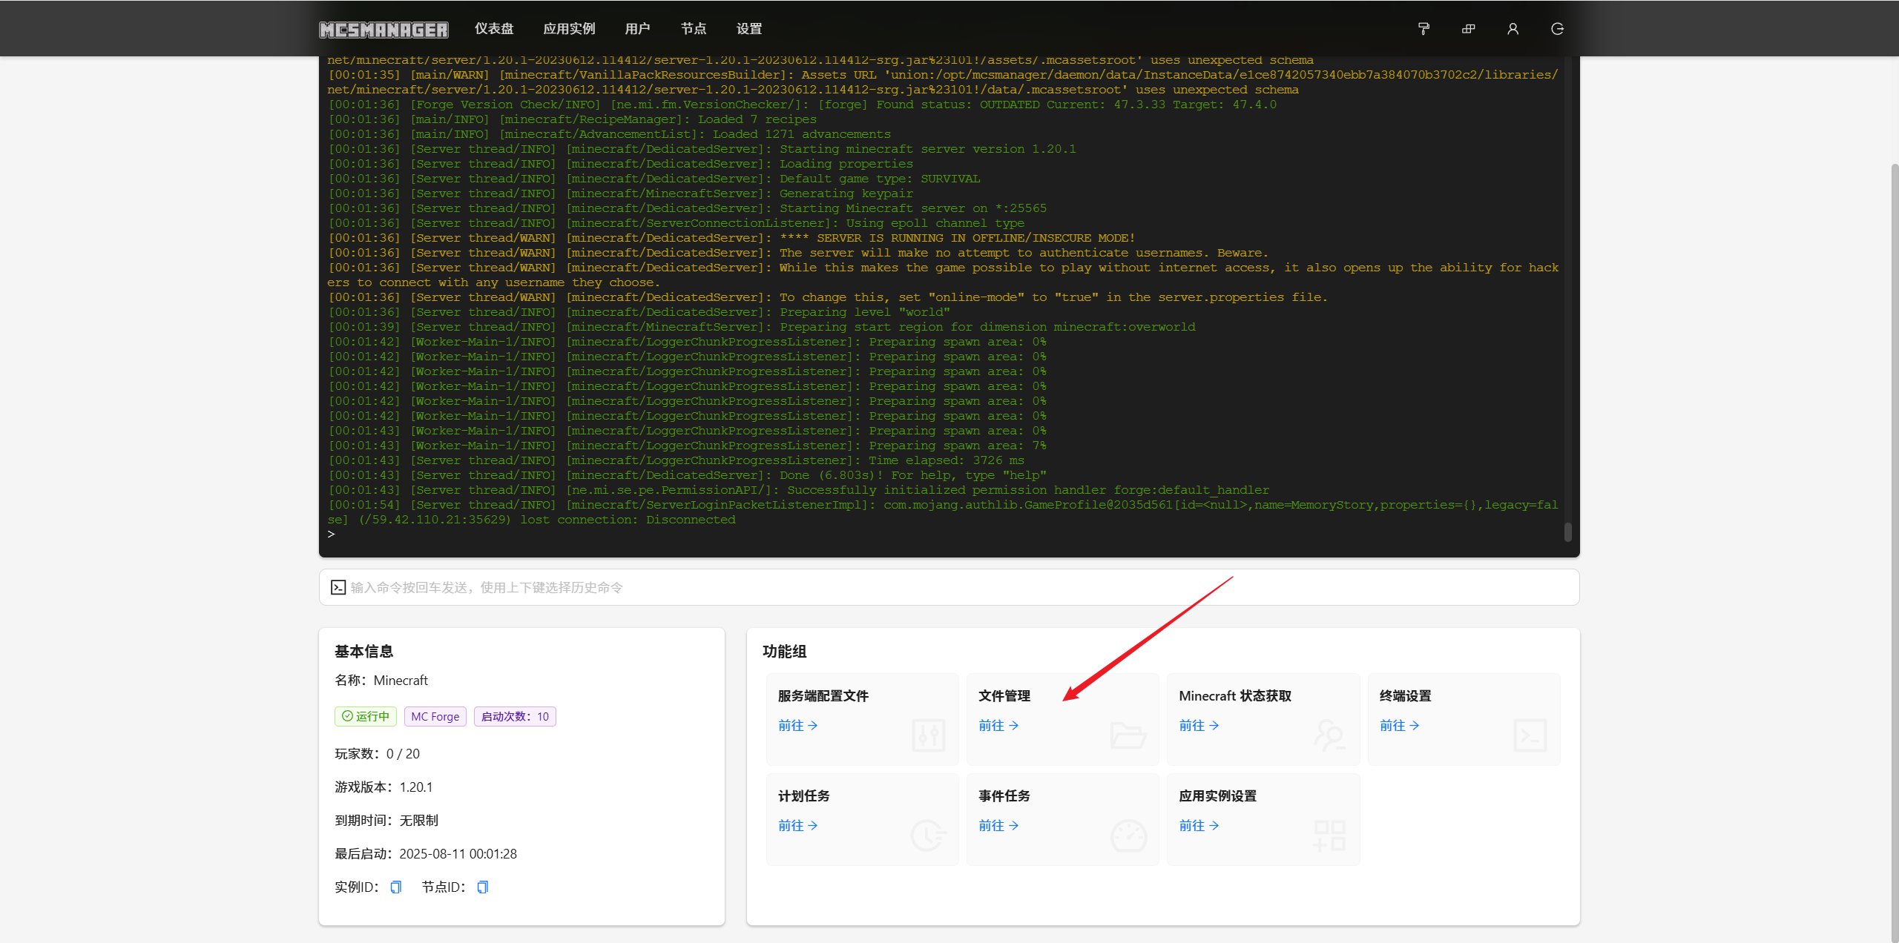This screenshot has width=1899, height=943.
Task: Click the terminal prompt icon beside input
Action: [338, 587]
